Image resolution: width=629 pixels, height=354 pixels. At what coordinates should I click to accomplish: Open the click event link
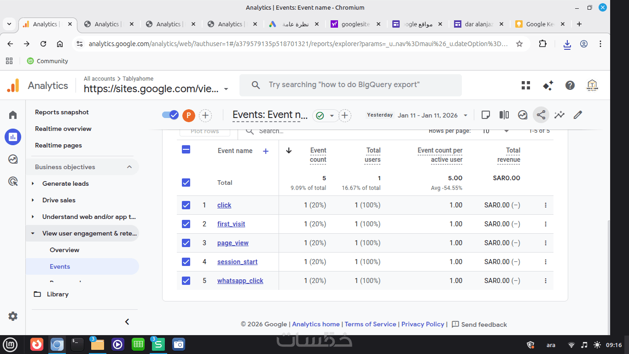[x=224, y=205]
